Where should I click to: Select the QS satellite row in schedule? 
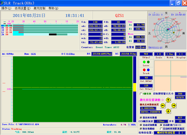(x=39, y=26)
